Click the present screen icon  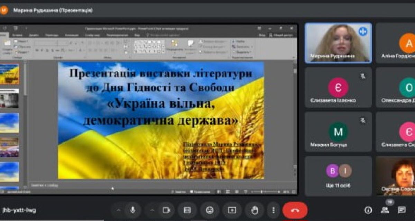point(232,210)
